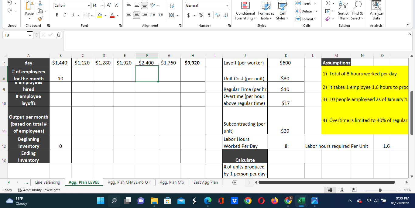The height and width of the screenshot is (208, 415).
Task: Adjust the zoom slider in status bar
Action: coord(379,190)
